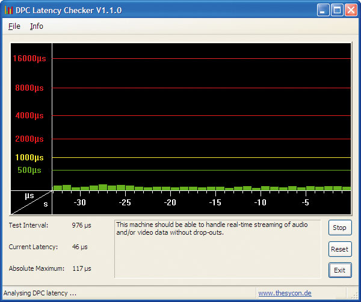
Task: Click the -15 time axis label
Action: click(215, 202)
